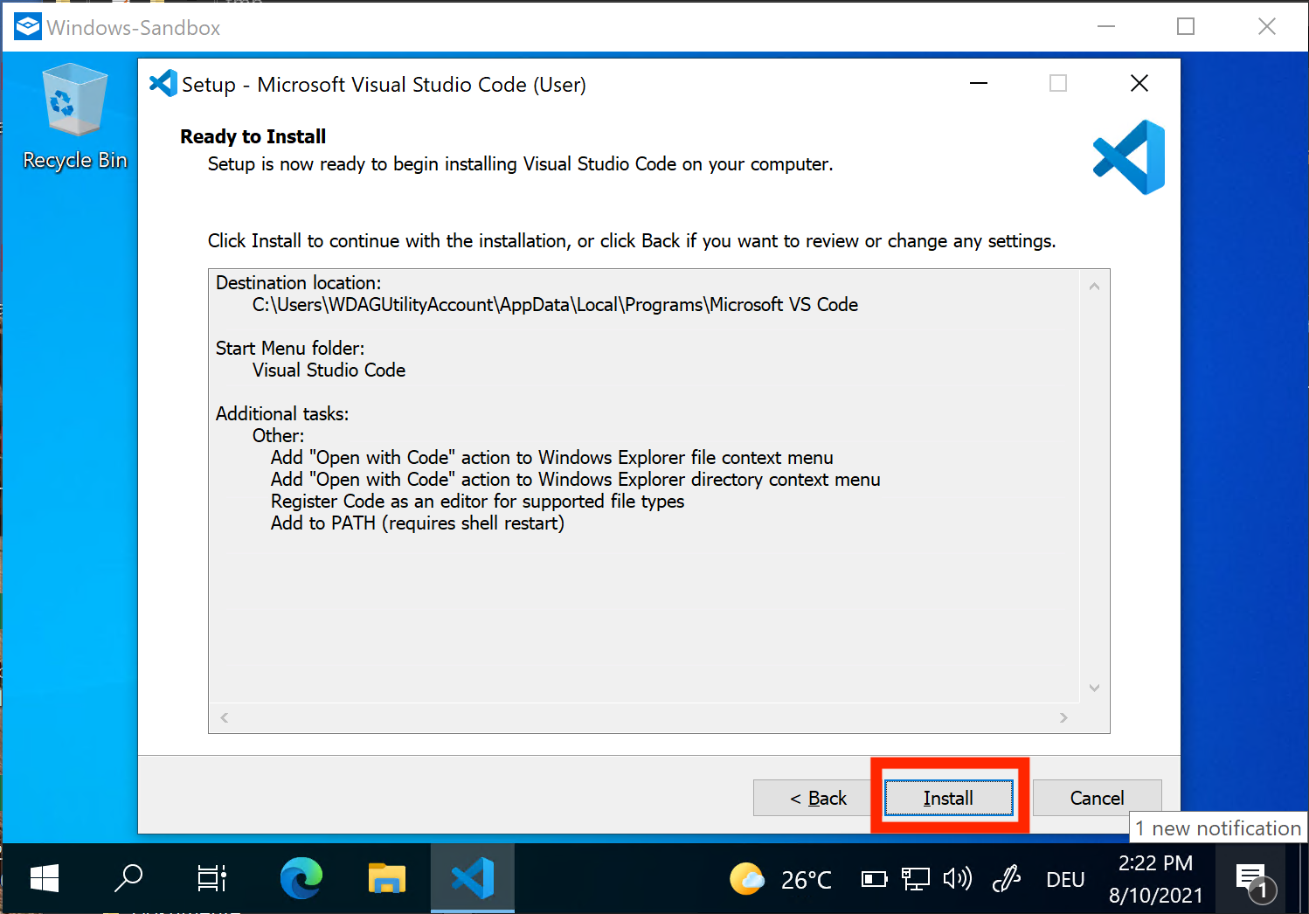Screen dimensions: 1309x914
Task: Click "Additional tasks:" label
Action: coord(282,414)
